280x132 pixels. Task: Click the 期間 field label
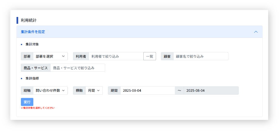[114, 91]
